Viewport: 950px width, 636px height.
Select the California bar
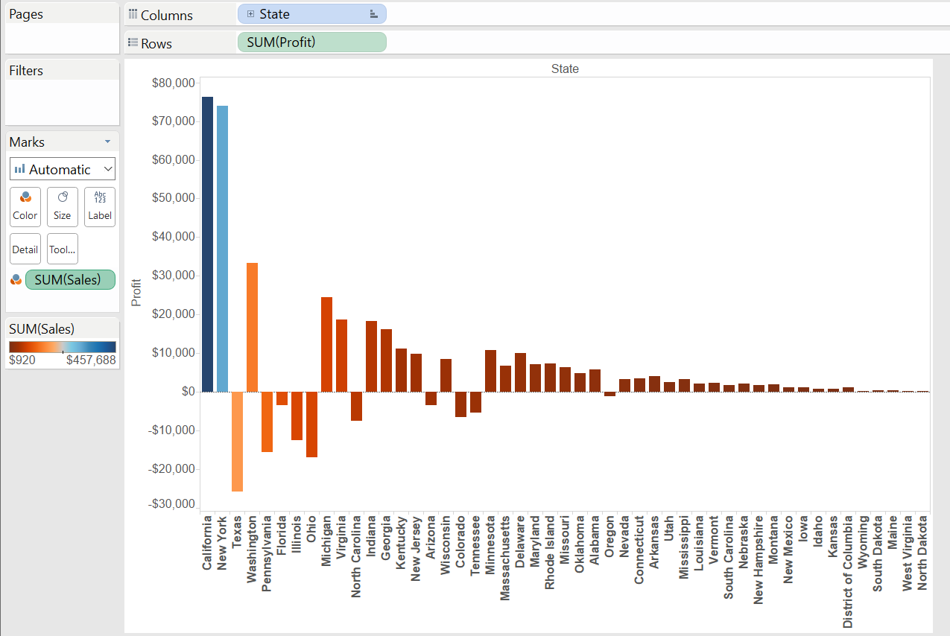click(x=207, y=244)
